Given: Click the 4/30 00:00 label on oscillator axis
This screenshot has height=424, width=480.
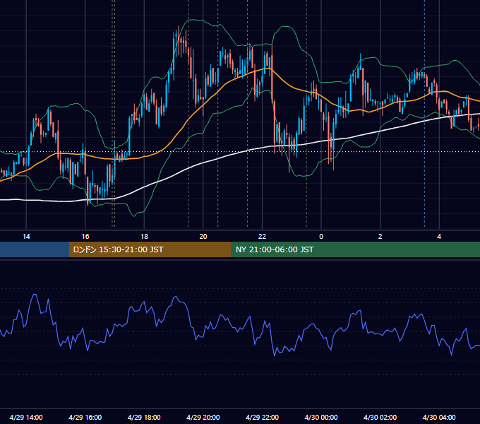Looking at the screenshot, I should click(x=321, y=417).
